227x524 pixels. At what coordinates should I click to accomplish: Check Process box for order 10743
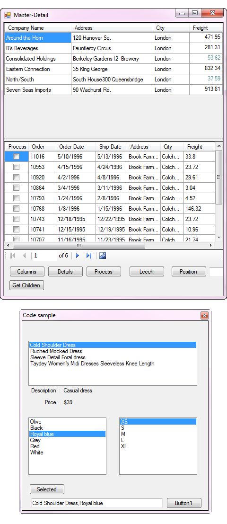point(17,219)
